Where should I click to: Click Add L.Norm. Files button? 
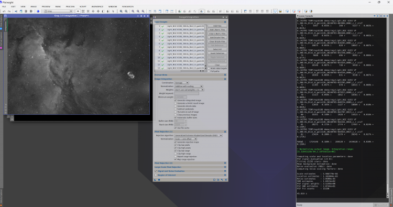click(x=217, y=30)
